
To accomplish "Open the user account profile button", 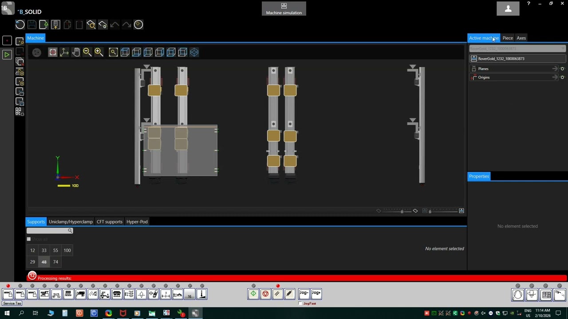I will click(x=508, y=8).
